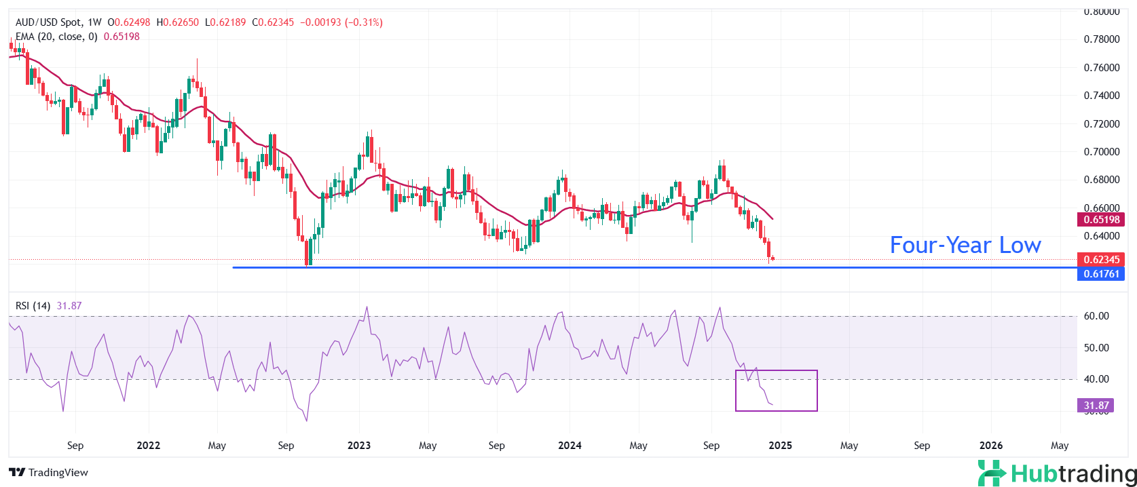Click the TradingView logo icon
The image size is (1137, 487).
[17, 473]
